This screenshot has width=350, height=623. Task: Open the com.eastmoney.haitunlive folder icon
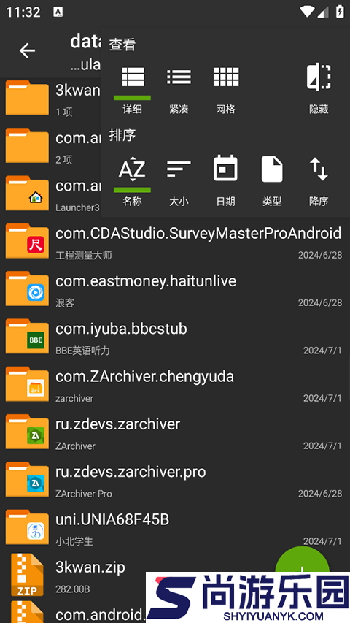click(27, 288)
